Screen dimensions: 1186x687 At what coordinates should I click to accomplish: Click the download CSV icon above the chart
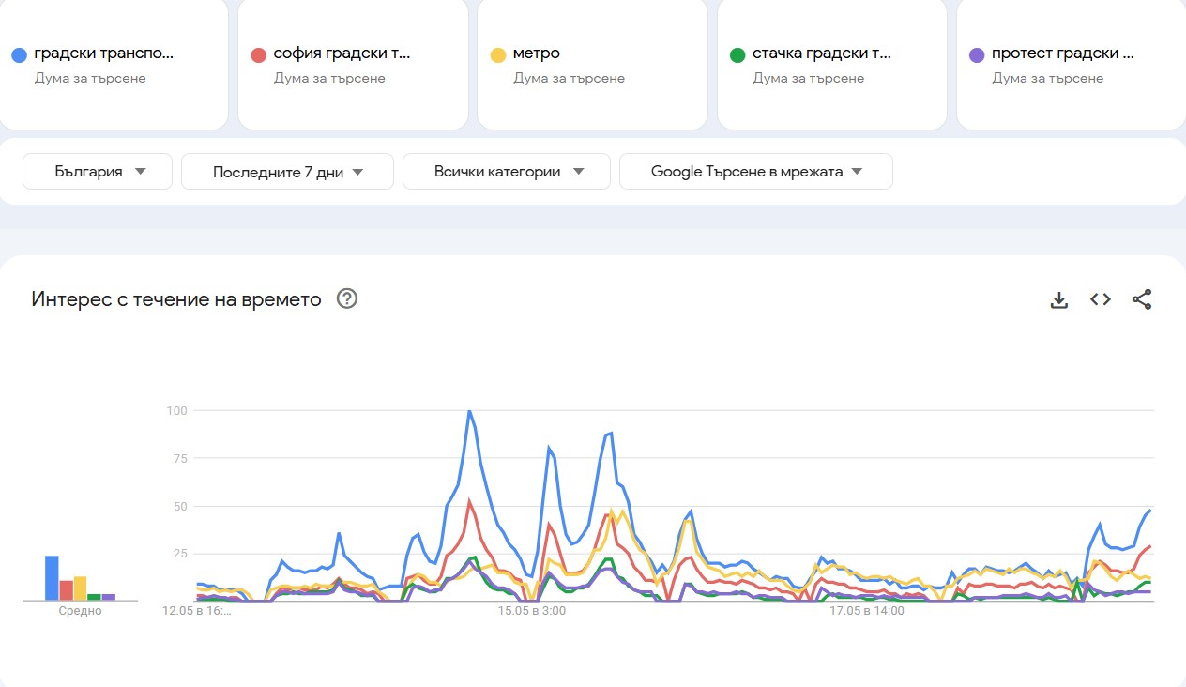click(1058, 298)
